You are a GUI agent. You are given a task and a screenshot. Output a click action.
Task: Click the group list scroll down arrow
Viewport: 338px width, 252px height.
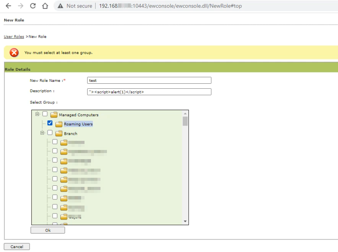185,221
